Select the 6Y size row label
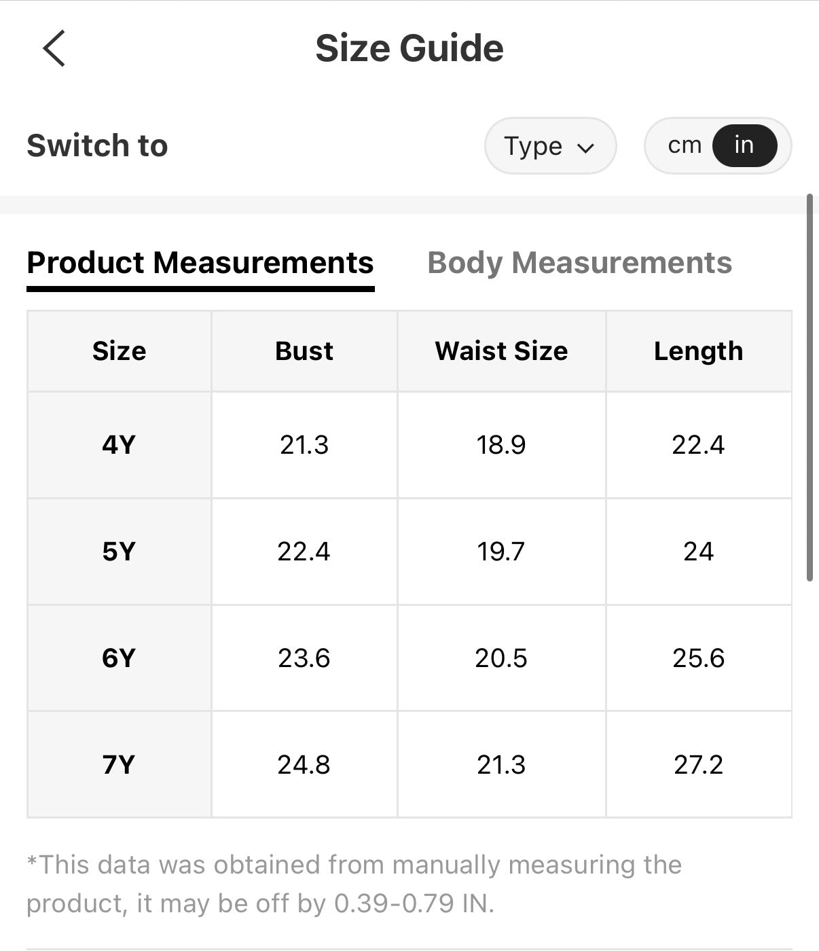The width and height of the screenshot is (819, 951). click(x=120, y=658)
